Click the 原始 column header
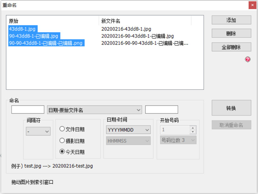 [x=53, y=21]
